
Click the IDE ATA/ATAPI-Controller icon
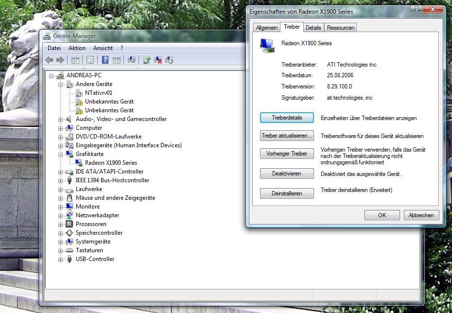(x=69, y=172)
